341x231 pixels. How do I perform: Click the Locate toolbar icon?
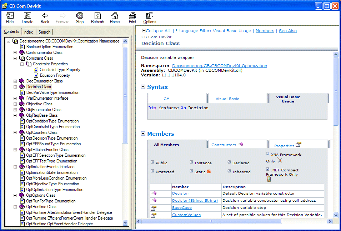click(x=27, y=16)
